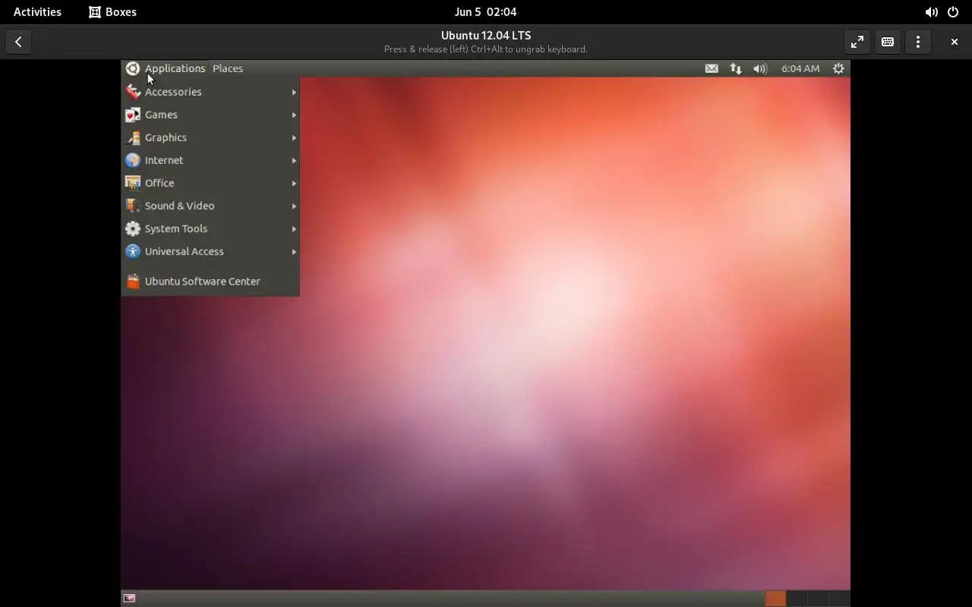
Task: Expand arrow next to Games
Action: (294, 115)
